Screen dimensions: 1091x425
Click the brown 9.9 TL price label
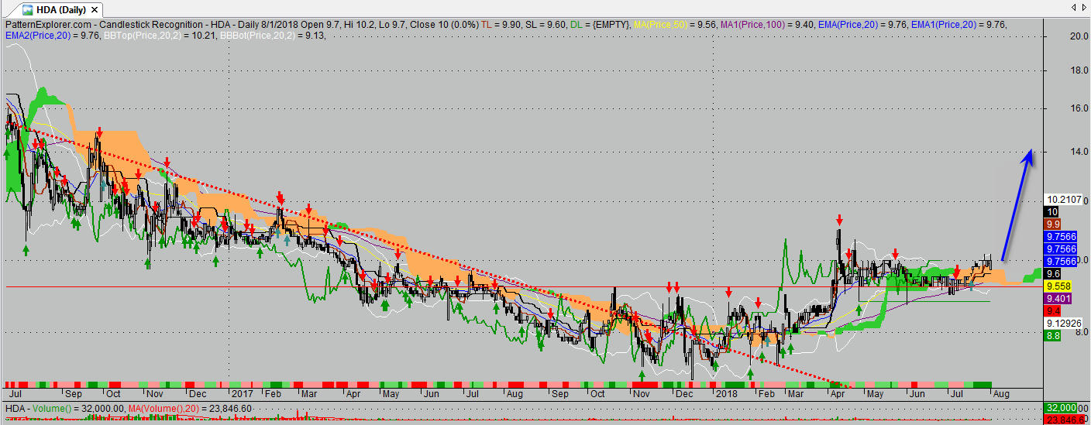(x=1053, y=224)
